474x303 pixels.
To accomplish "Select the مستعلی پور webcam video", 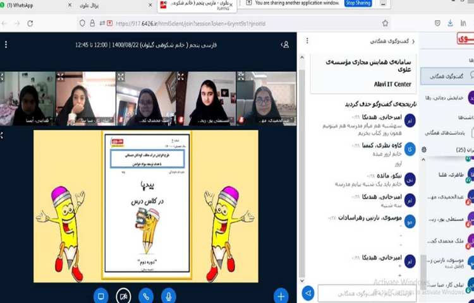I will coord(206,98).
